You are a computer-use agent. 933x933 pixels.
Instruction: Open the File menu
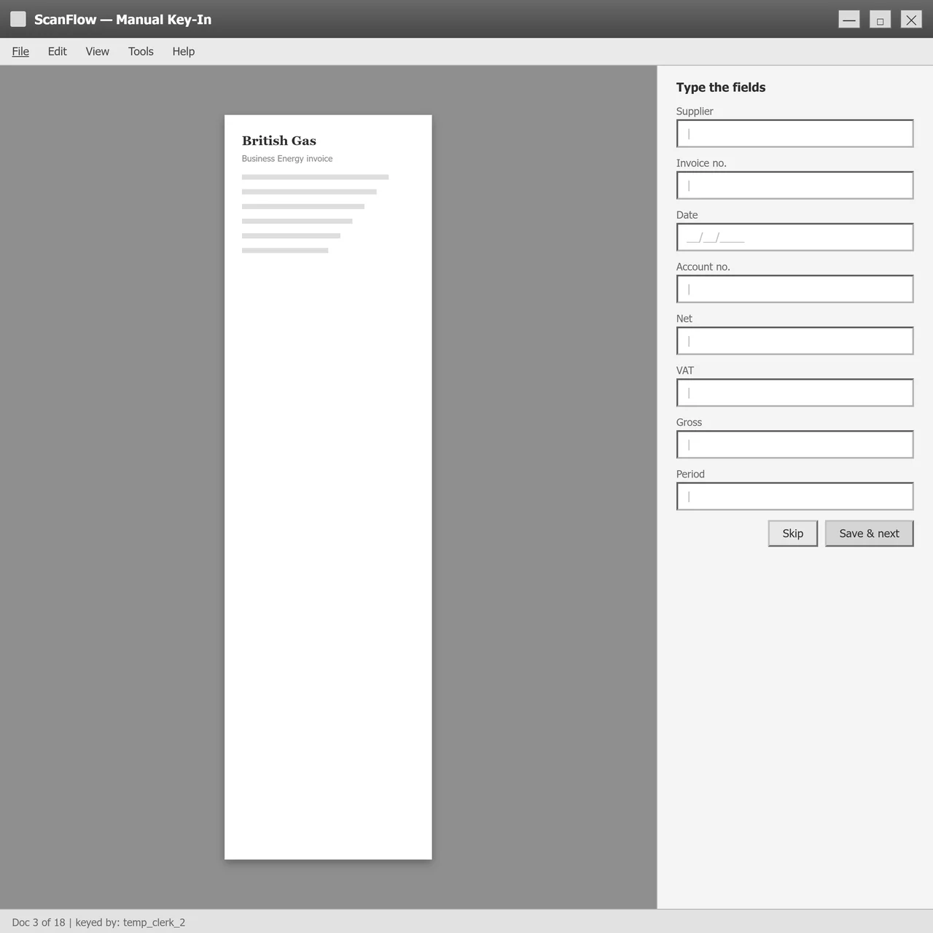pyautogui.click(x=20, y=51)
